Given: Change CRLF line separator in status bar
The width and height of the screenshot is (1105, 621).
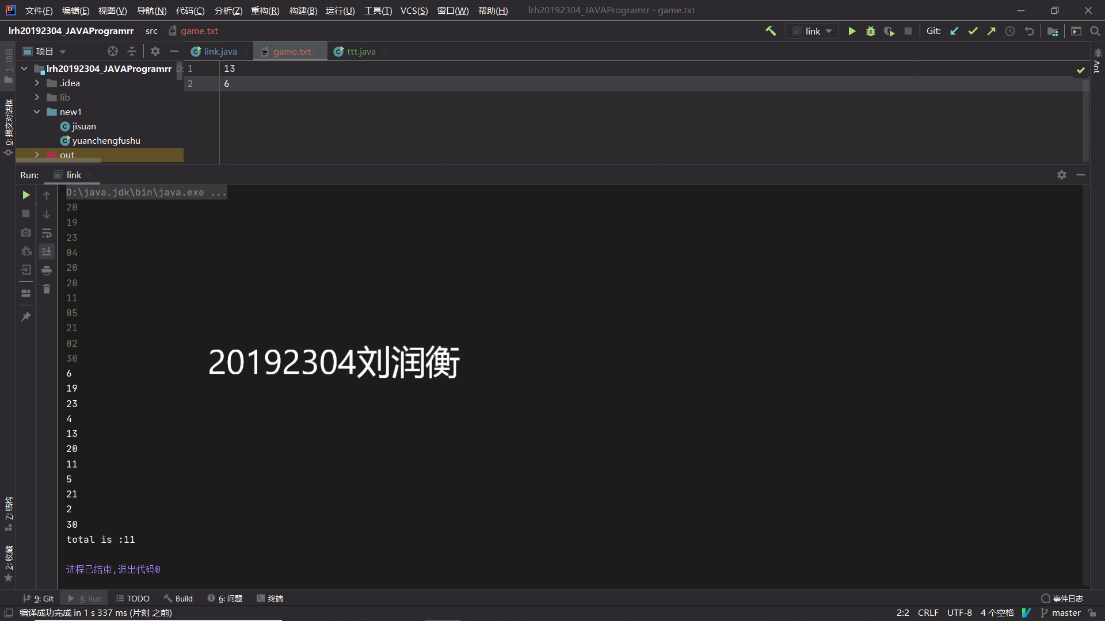Looking at the screenshot, I should point(928,613).
